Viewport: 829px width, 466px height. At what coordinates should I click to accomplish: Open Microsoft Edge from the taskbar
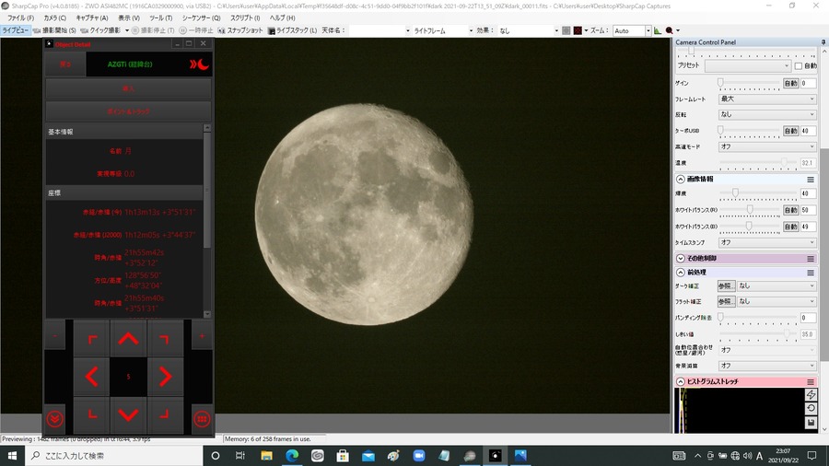point(292,456)
